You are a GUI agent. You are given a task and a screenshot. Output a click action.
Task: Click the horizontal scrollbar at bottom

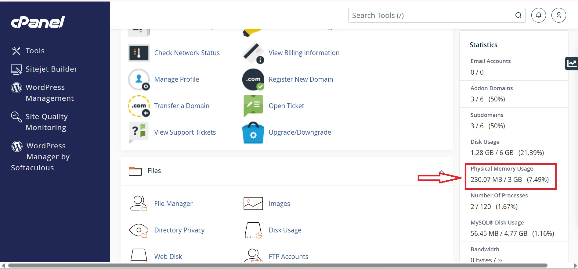pyautogui.click(x=278, y=265)
